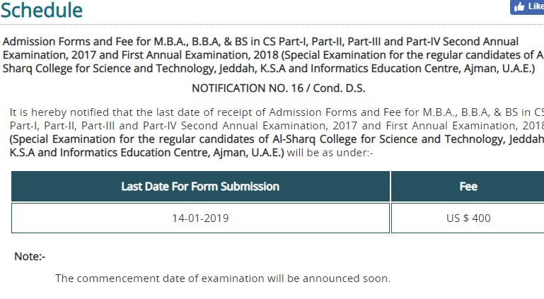Select the date cell 14-01-2019
The width and height of the screenshot is (544, 299).
(200, 218)
